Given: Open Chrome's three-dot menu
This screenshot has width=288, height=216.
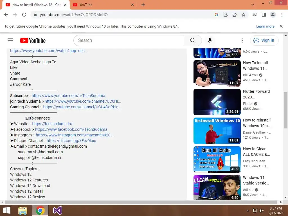Looking at the screenshot, I should (x=282, y=15).
